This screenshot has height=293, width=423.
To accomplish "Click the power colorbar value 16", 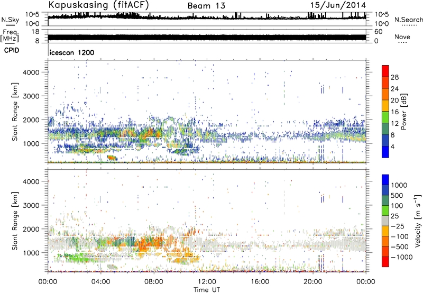I will pos(394,112).
